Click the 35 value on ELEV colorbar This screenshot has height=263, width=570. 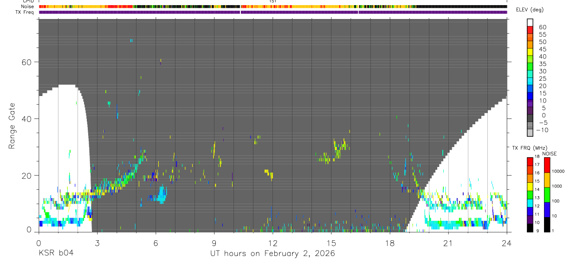542,64
